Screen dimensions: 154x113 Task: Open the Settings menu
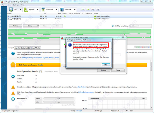(x=16, y=5)
